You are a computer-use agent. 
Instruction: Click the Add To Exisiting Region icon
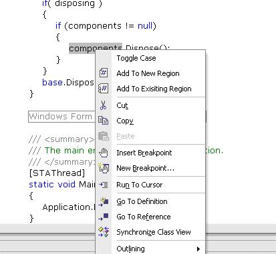click(x=103, y=89)
